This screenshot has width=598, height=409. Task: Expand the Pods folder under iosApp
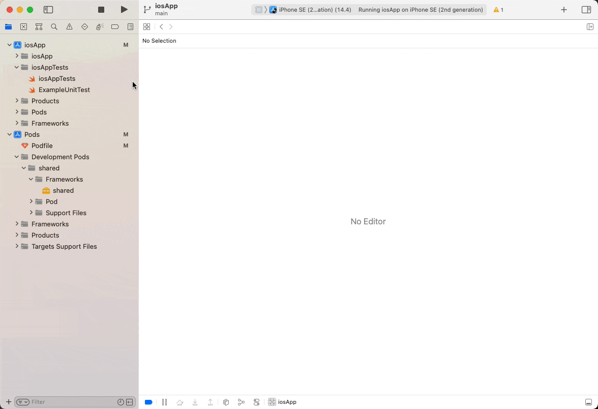point(17,112)
